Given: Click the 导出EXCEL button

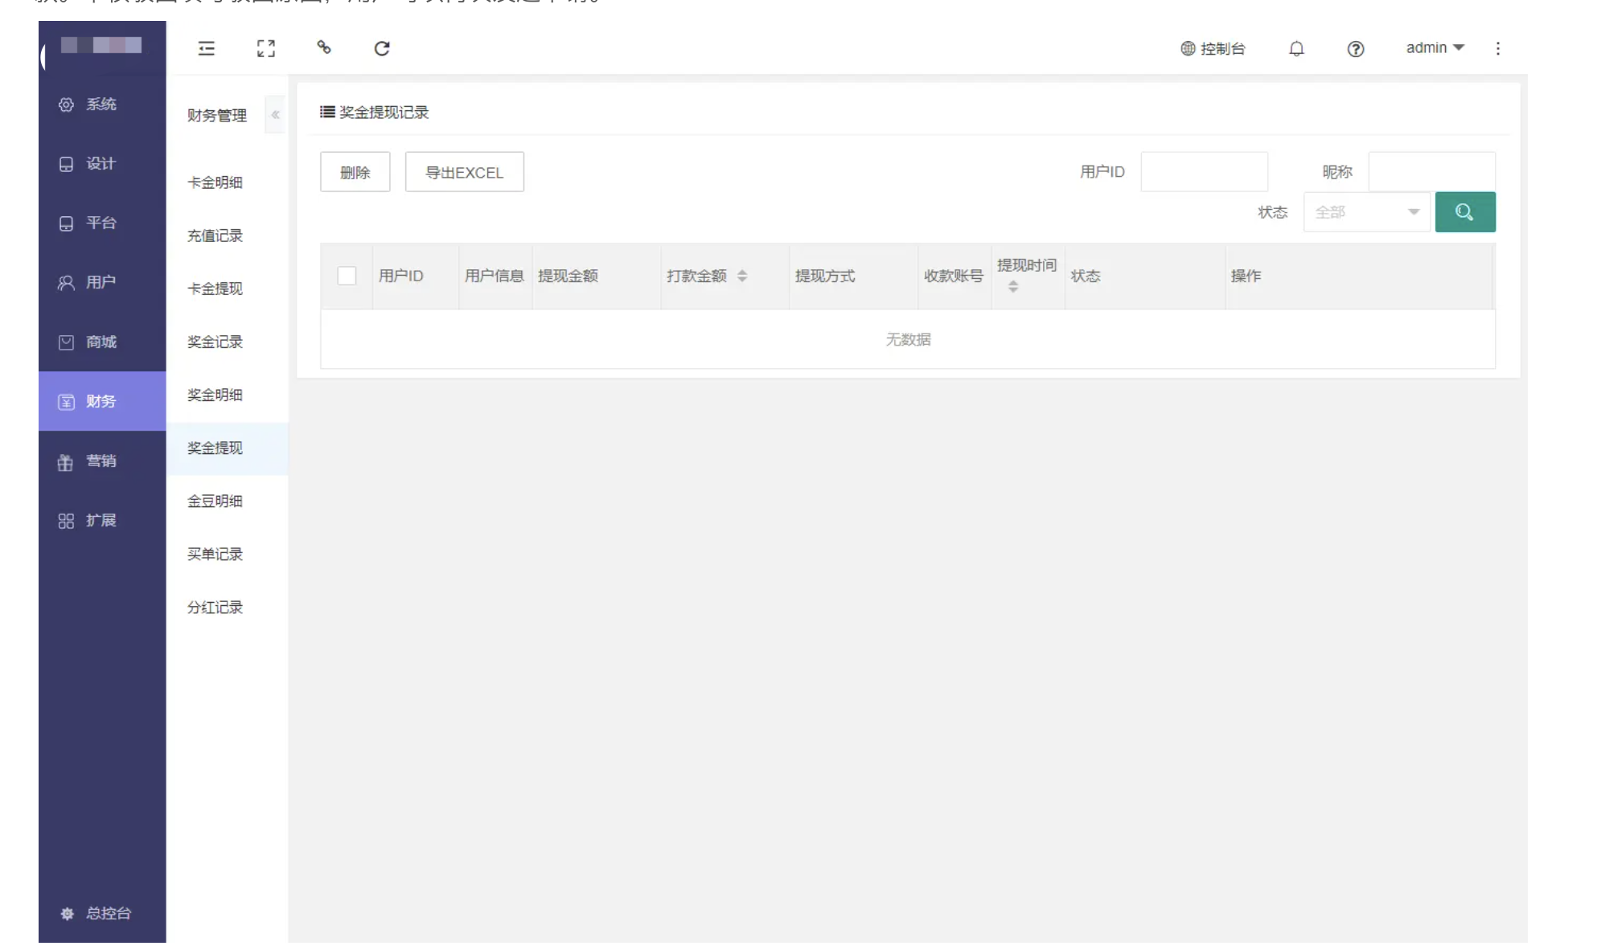Looking at the screenshot, I should 465,172.
